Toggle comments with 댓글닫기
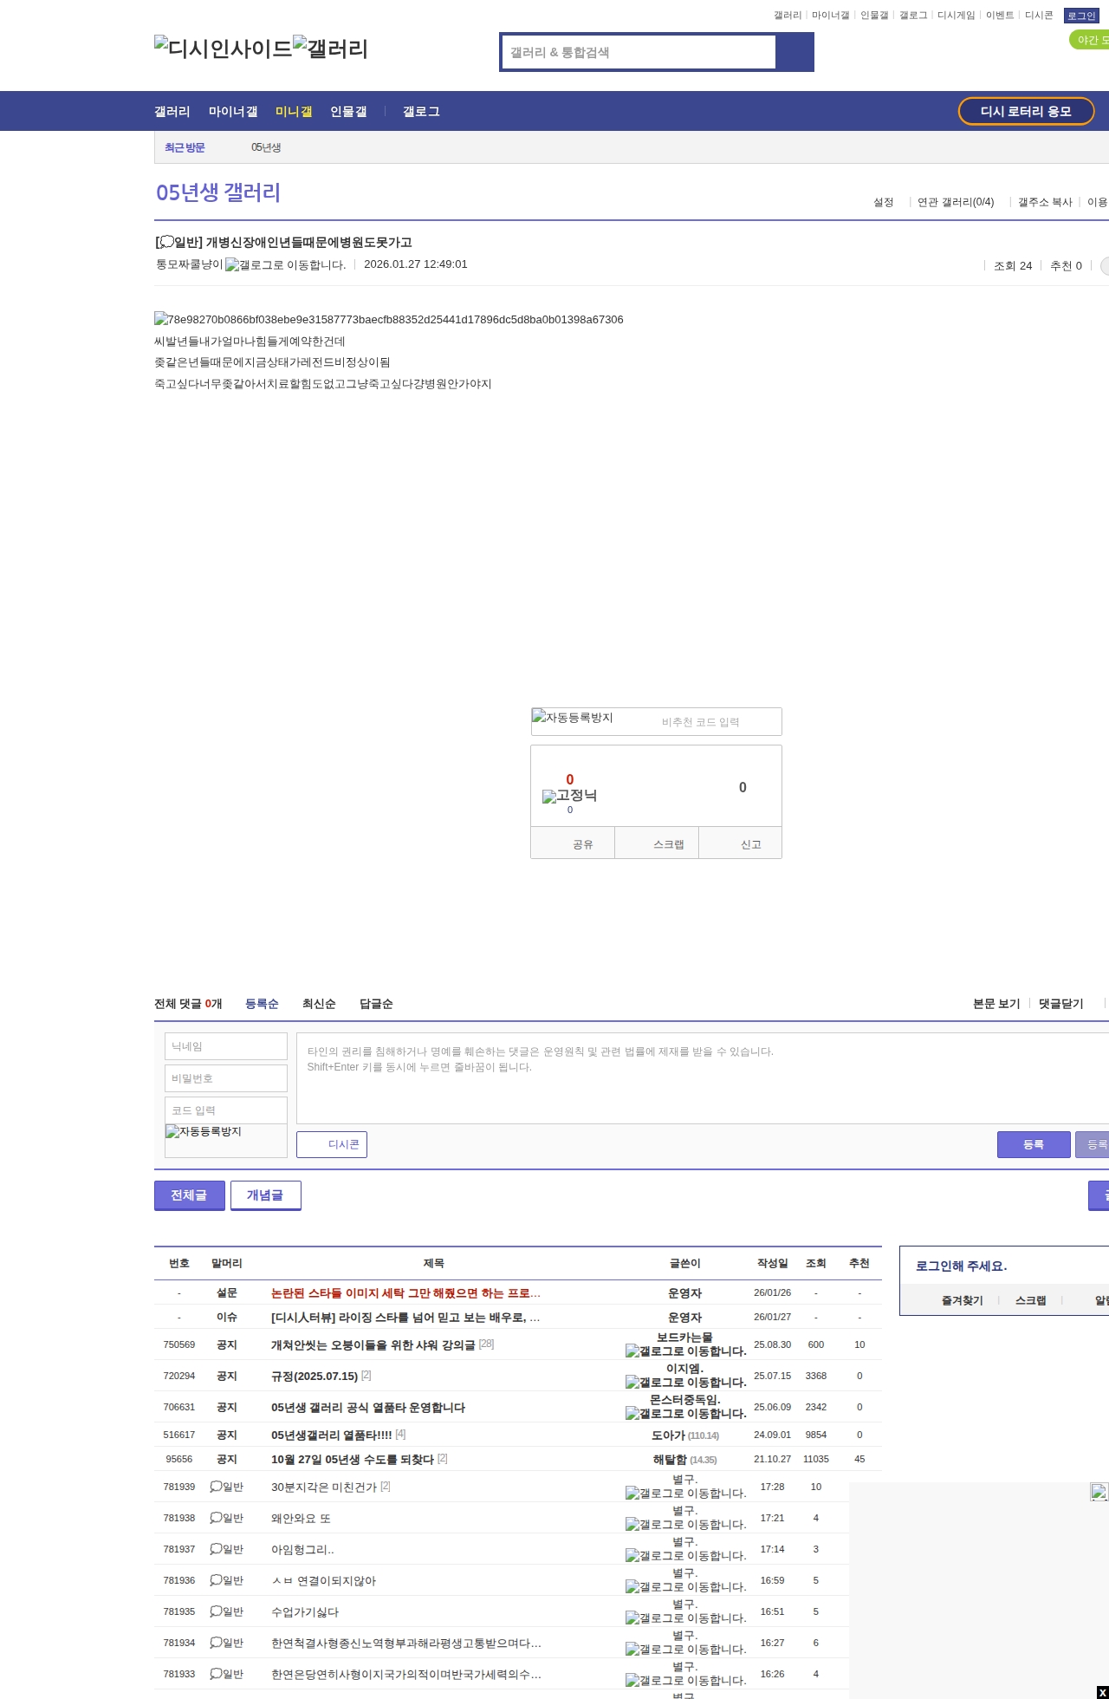Screen dimensions: 1109x1699 coord(1060,1004)
